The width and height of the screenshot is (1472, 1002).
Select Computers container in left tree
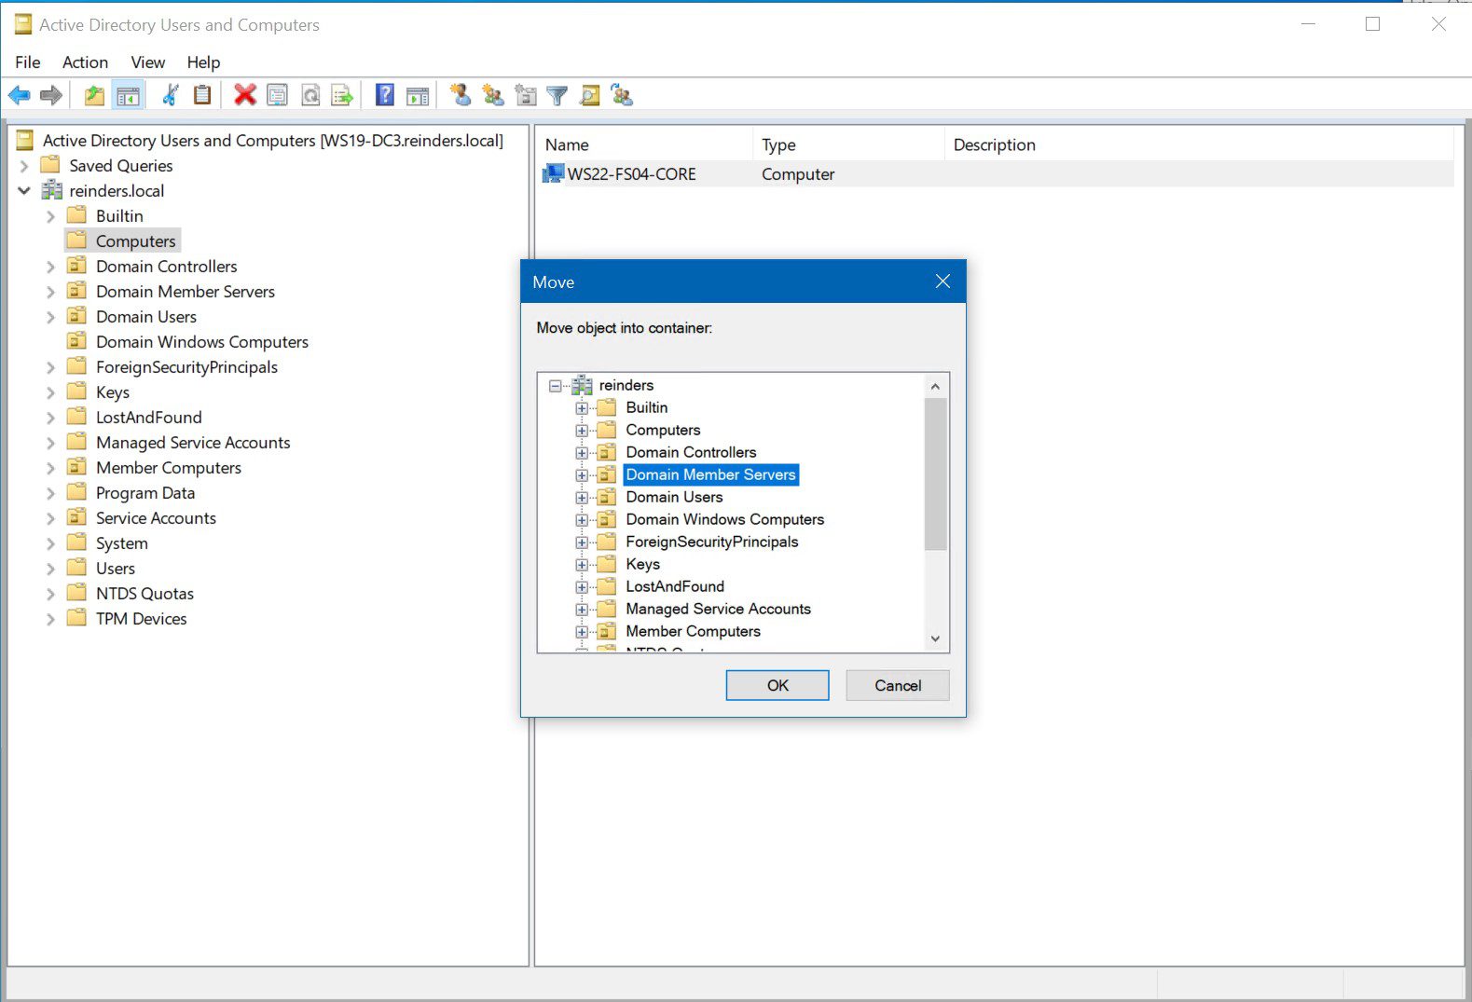click(x=135, y=241)
